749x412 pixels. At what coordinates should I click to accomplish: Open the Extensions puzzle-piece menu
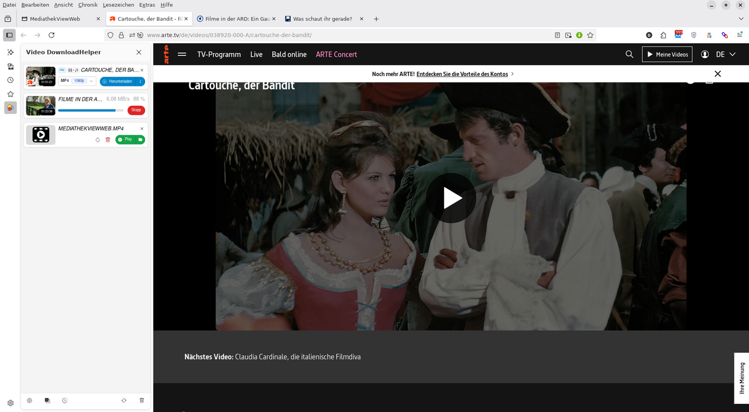[x=664, y=35]
